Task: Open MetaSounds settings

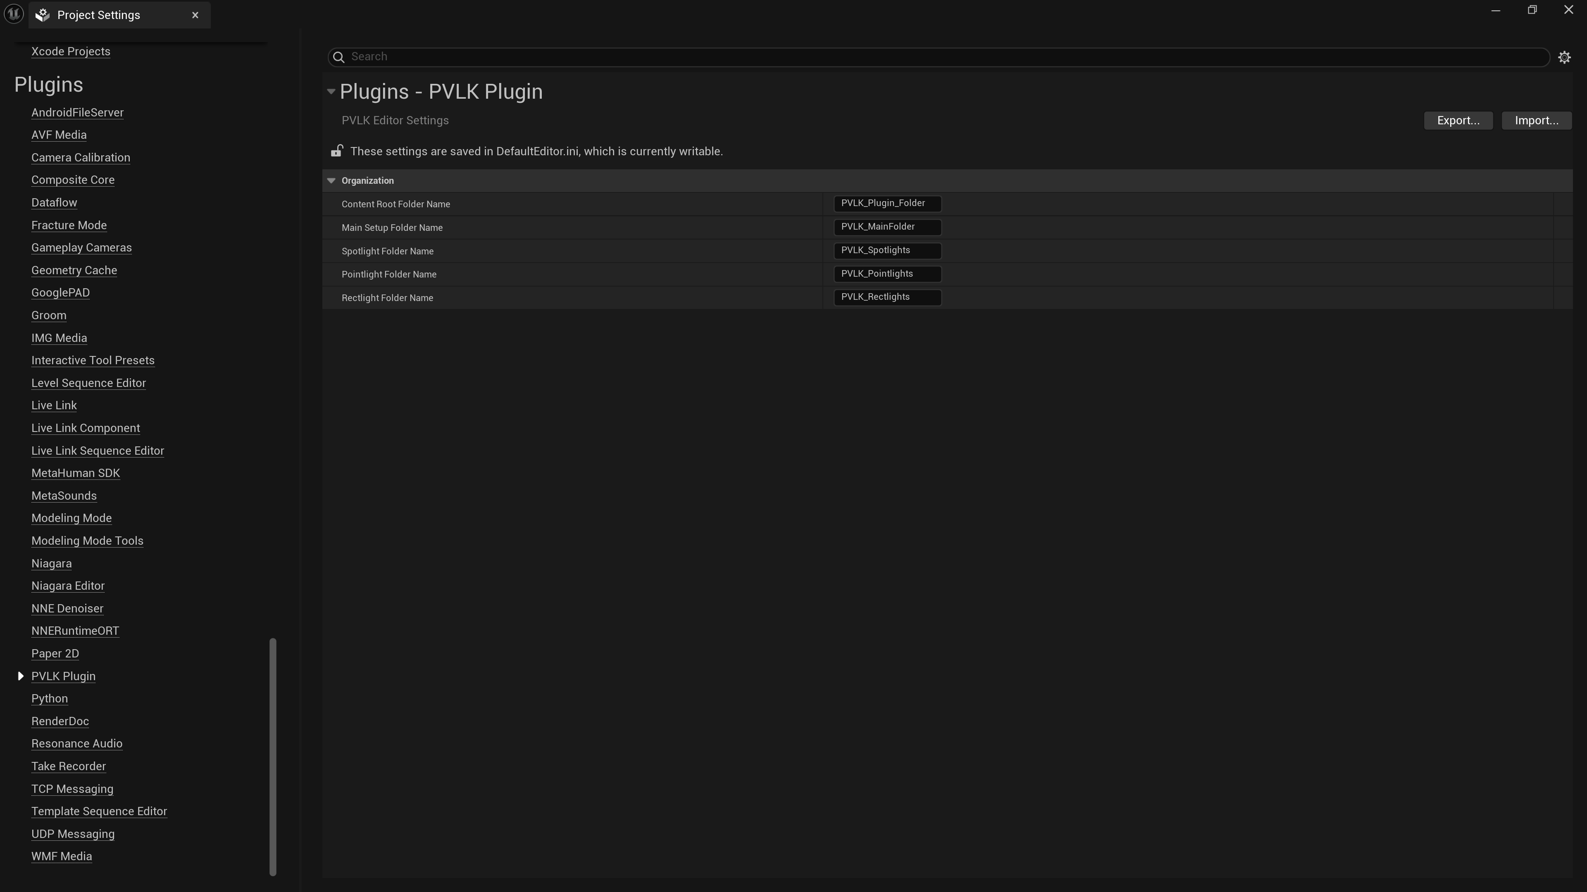Action: tap(64, 496)
